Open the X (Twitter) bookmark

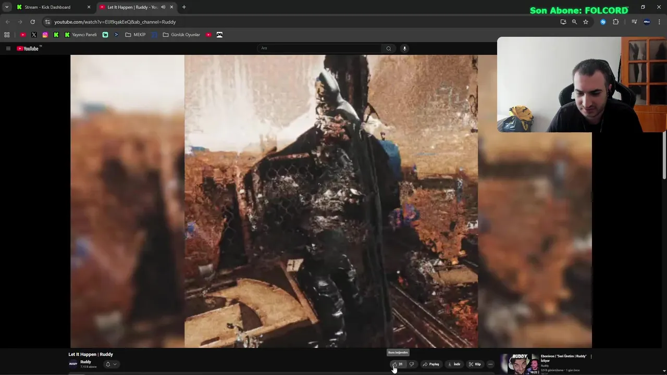point(34,35)
